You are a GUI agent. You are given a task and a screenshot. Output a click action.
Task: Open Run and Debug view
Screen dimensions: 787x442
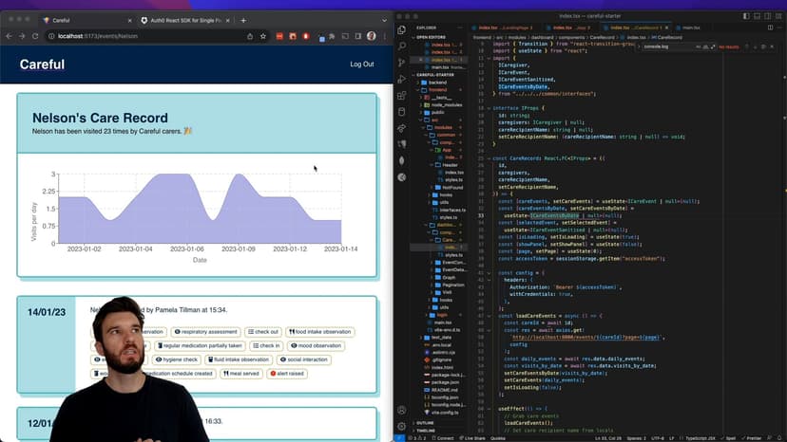point(403,79)
